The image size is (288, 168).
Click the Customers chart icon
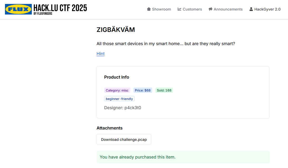179,9
